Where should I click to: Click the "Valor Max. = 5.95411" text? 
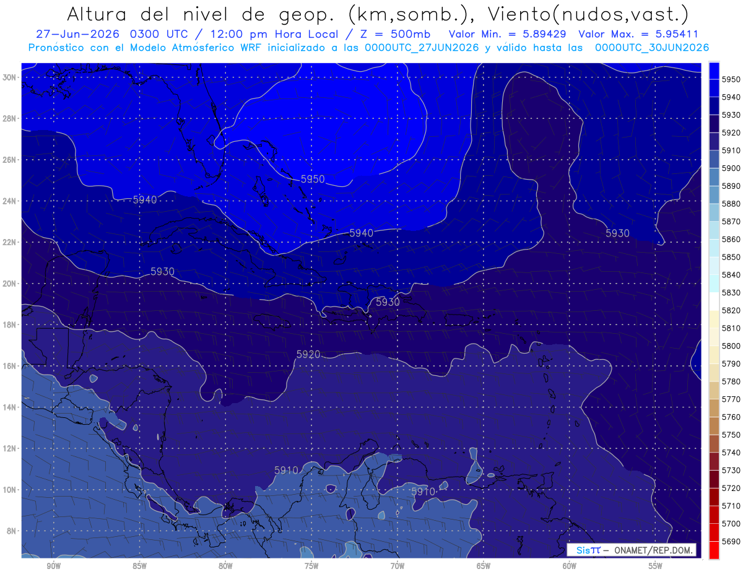click(637, 34)
